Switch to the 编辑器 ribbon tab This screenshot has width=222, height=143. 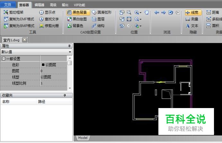click(40, 5)
